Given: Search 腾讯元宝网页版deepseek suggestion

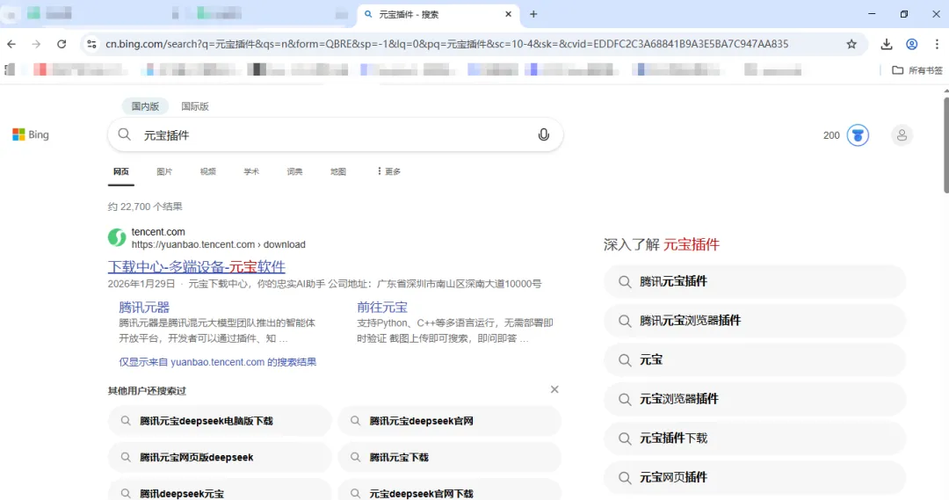Looking at the screenshot, I should (x=220, y=457).
